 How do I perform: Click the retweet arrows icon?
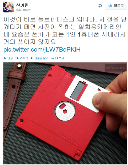pos(17,58)
